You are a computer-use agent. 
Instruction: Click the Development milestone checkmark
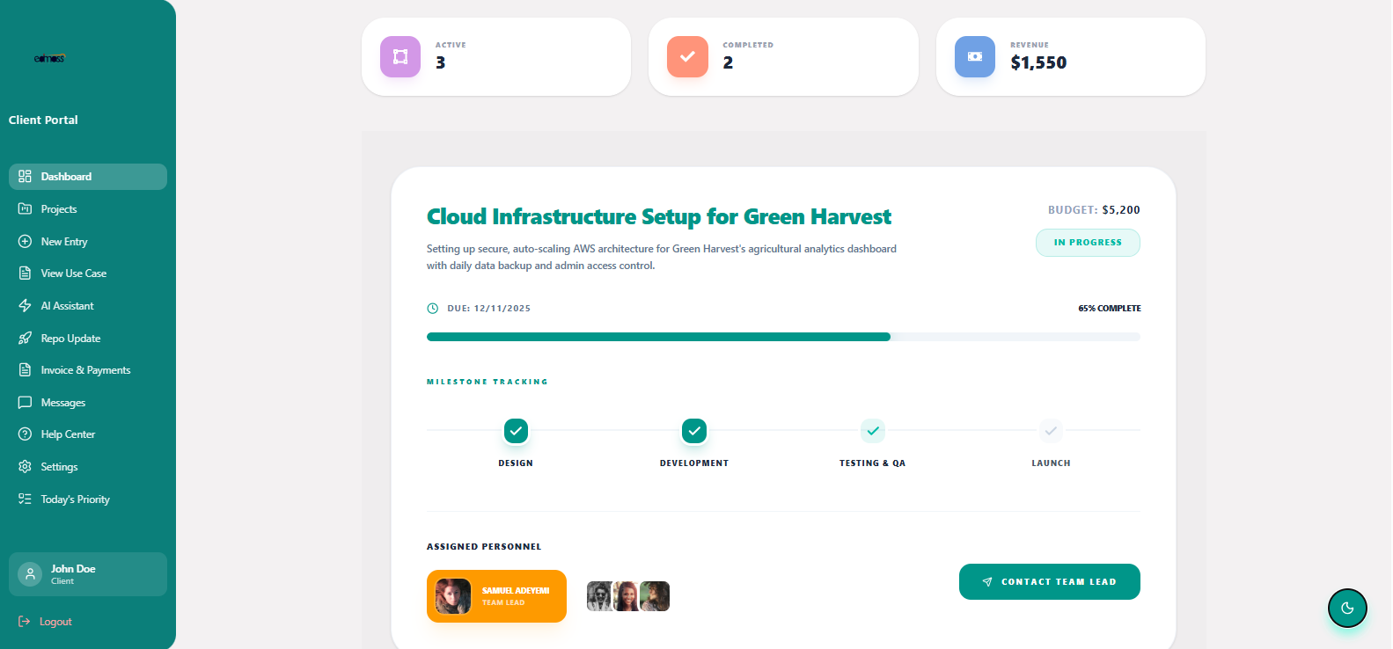pos(694,431)
